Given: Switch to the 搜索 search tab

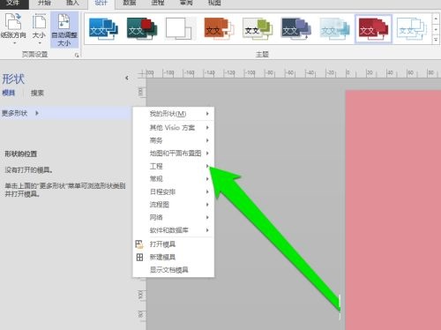Looking at the screenshot, I should click(x=37, y=93).
